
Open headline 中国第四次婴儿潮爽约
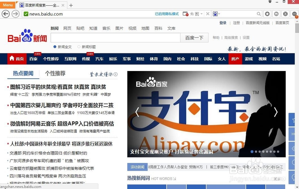(x=62, y=105)
